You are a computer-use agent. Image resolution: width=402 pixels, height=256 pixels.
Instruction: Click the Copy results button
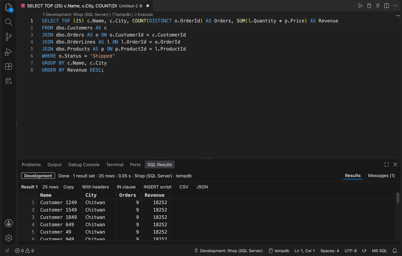69,187
